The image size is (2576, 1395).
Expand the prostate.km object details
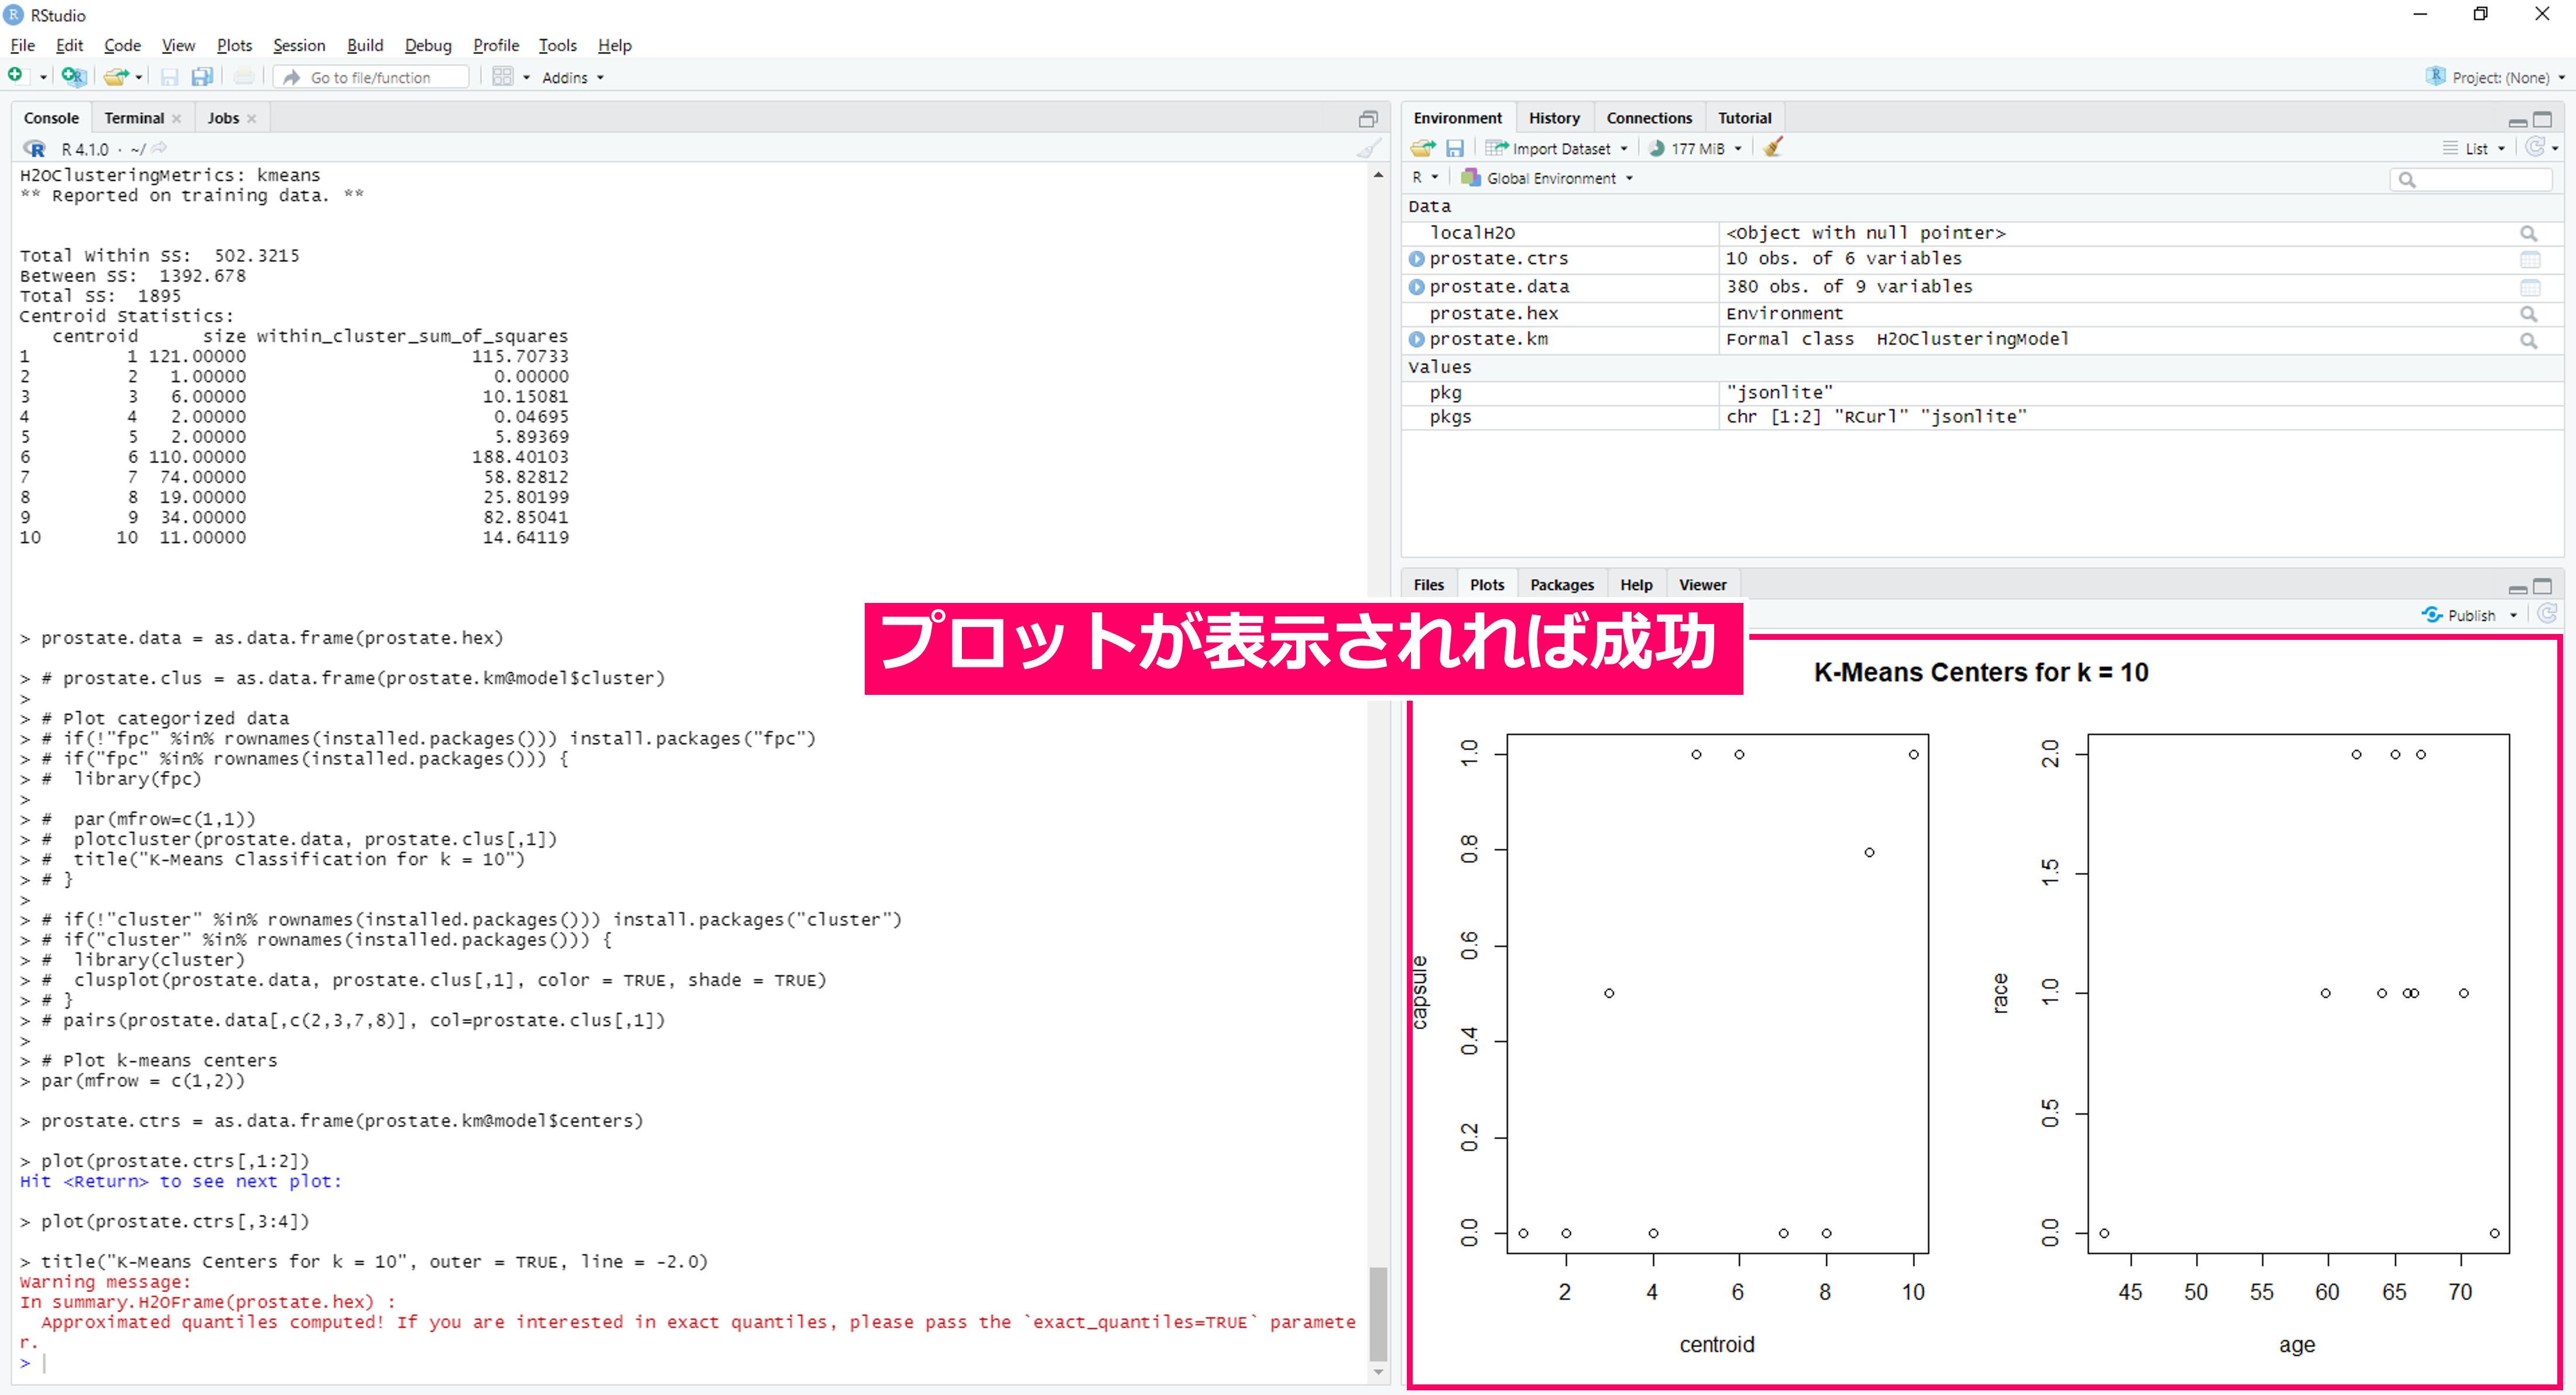1416,340
